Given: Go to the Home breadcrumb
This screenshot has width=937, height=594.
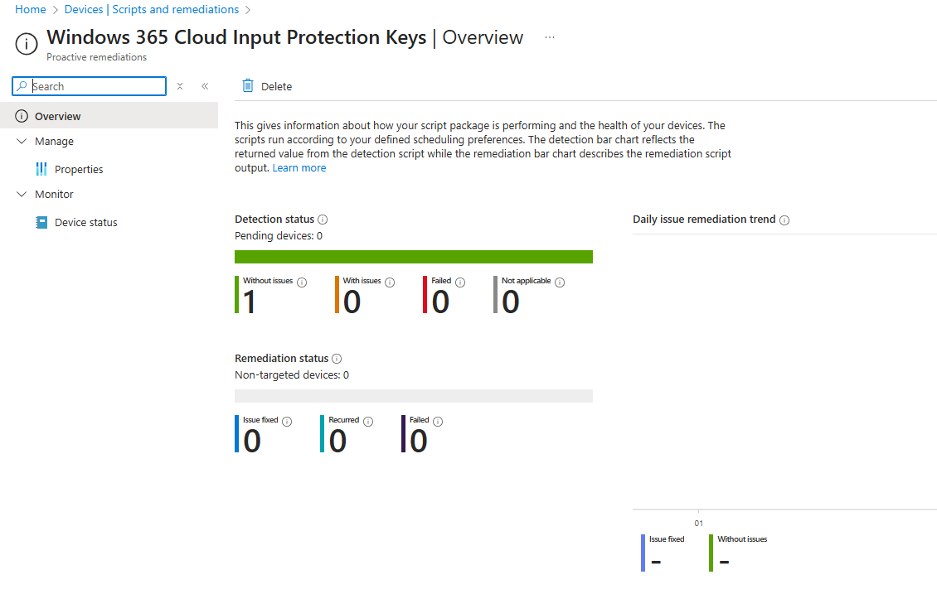Looking at the screenshot, I should pos(31,10).
